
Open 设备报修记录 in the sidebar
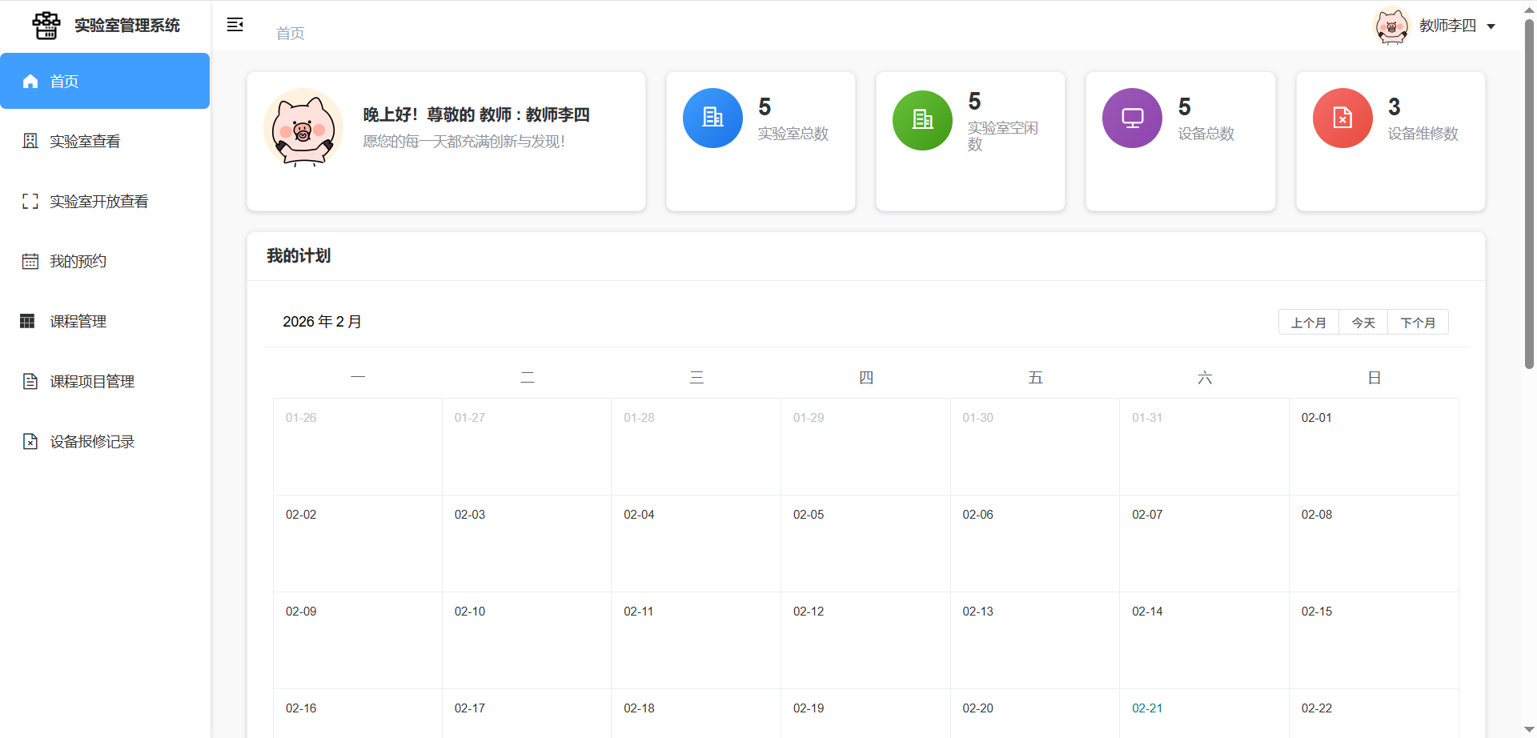pyautogui.click(x=105, y=441)
